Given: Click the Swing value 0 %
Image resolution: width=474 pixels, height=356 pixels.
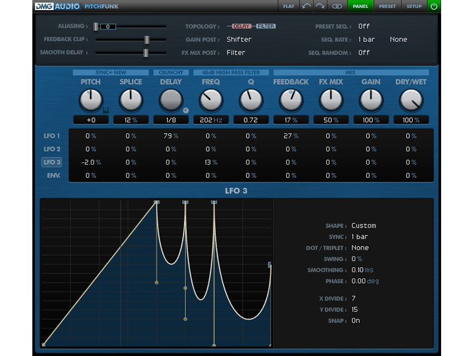Looking at the screenshot, I should [357, 259].
